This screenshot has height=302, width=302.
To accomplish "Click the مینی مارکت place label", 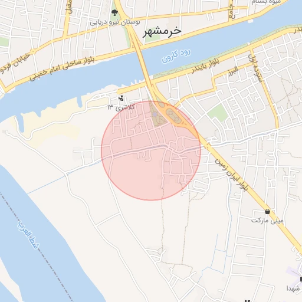I will [267, 221].
